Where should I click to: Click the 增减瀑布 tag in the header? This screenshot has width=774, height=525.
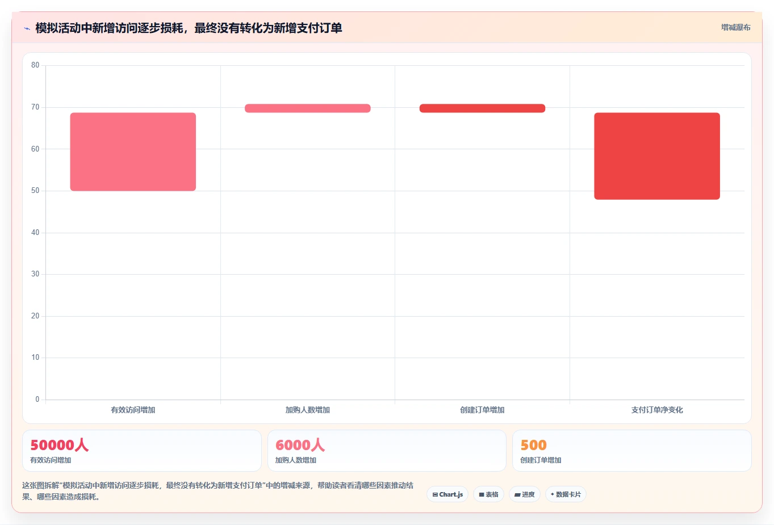(735, 27)
